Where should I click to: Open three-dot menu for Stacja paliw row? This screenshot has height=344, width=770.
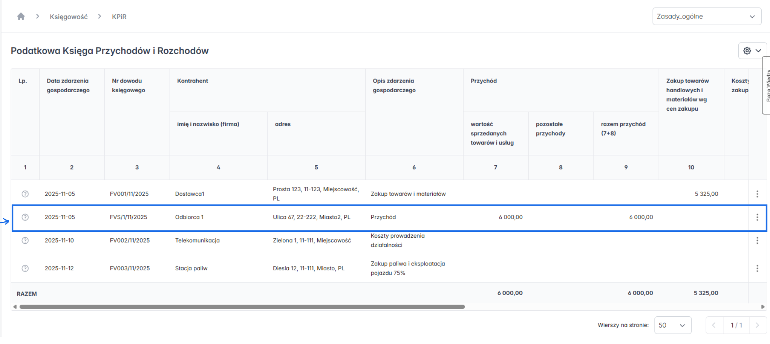coord(757,269)
